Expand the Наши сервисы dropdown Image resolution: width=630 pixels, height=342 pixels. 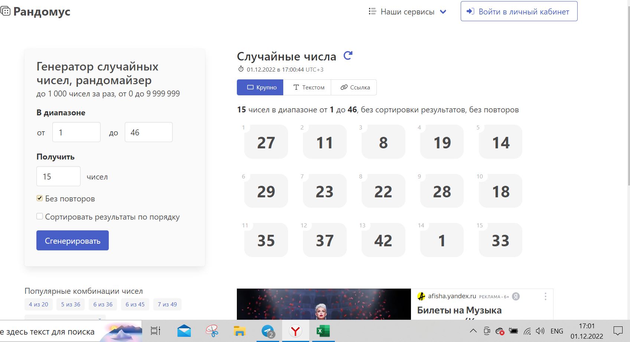coord(407,12)
